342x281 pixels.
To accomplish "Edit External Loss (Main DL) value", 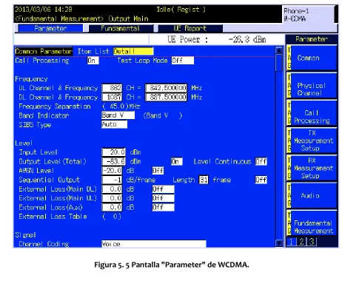I will [x=112, y=189].
